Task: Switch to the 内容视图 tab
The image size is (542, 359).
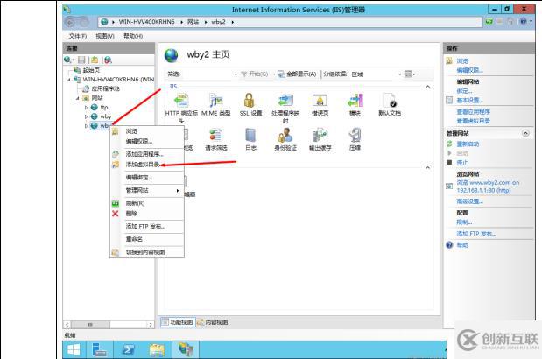Action: 213,322
